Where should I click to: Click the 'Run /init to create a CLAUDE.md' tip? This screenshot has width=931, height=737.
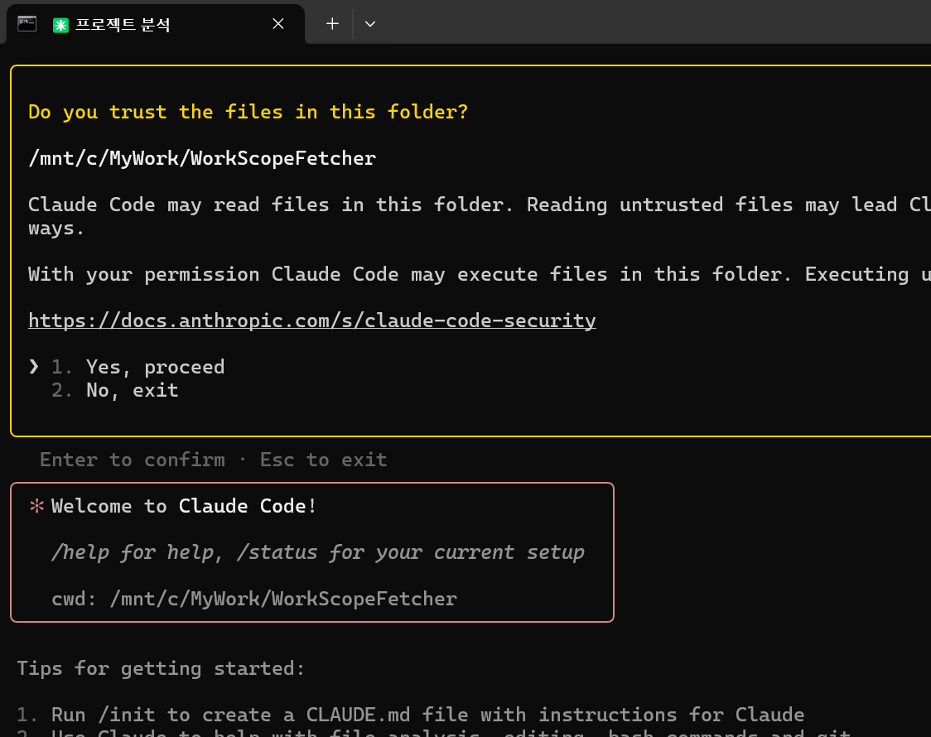[427, 715]
